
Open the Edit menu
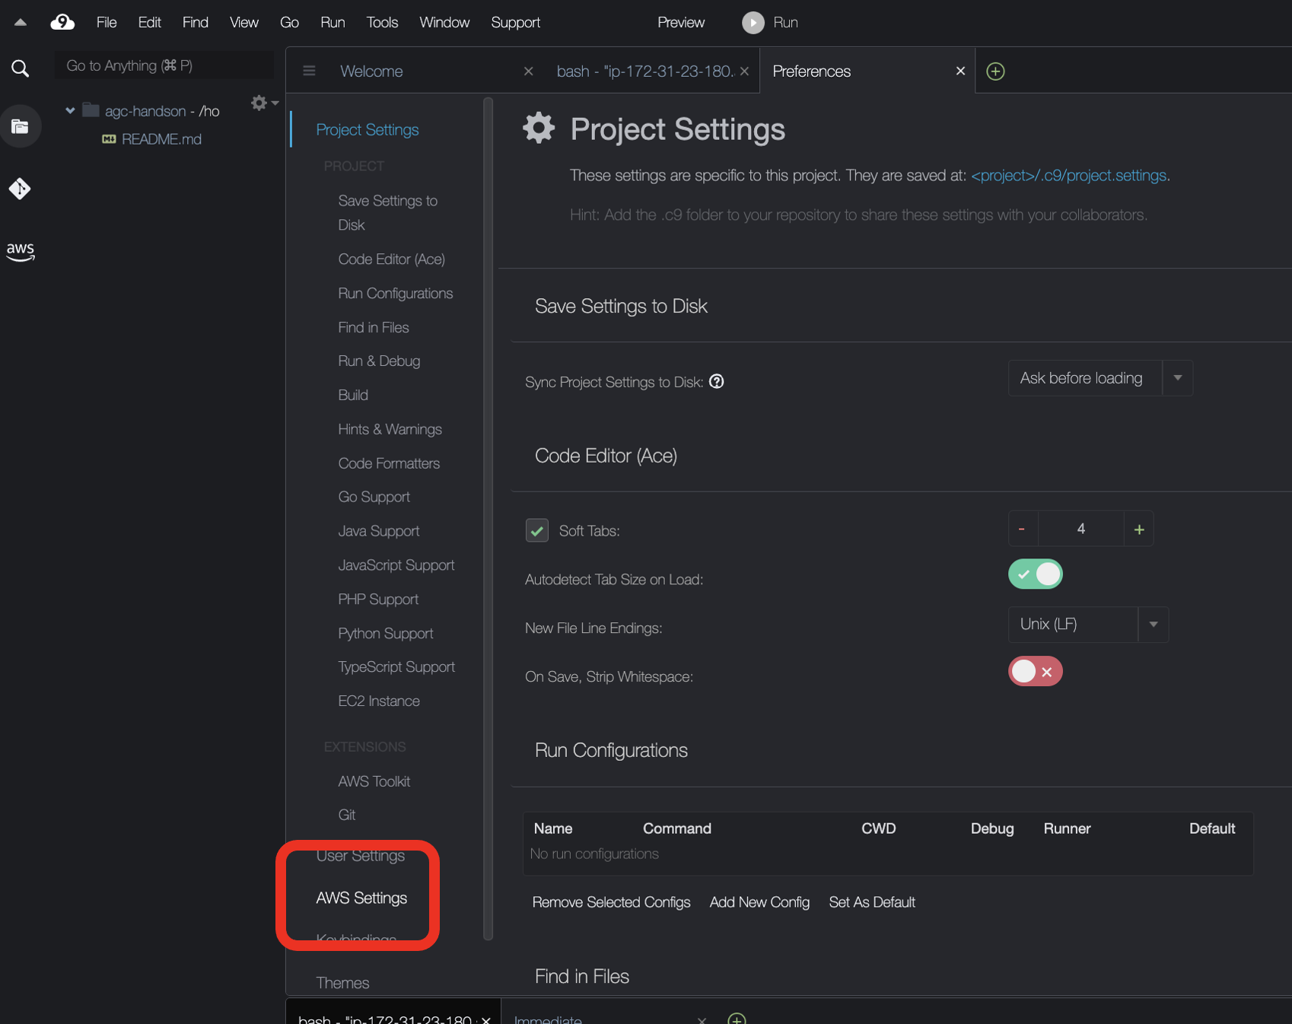[x=149, y=23]
